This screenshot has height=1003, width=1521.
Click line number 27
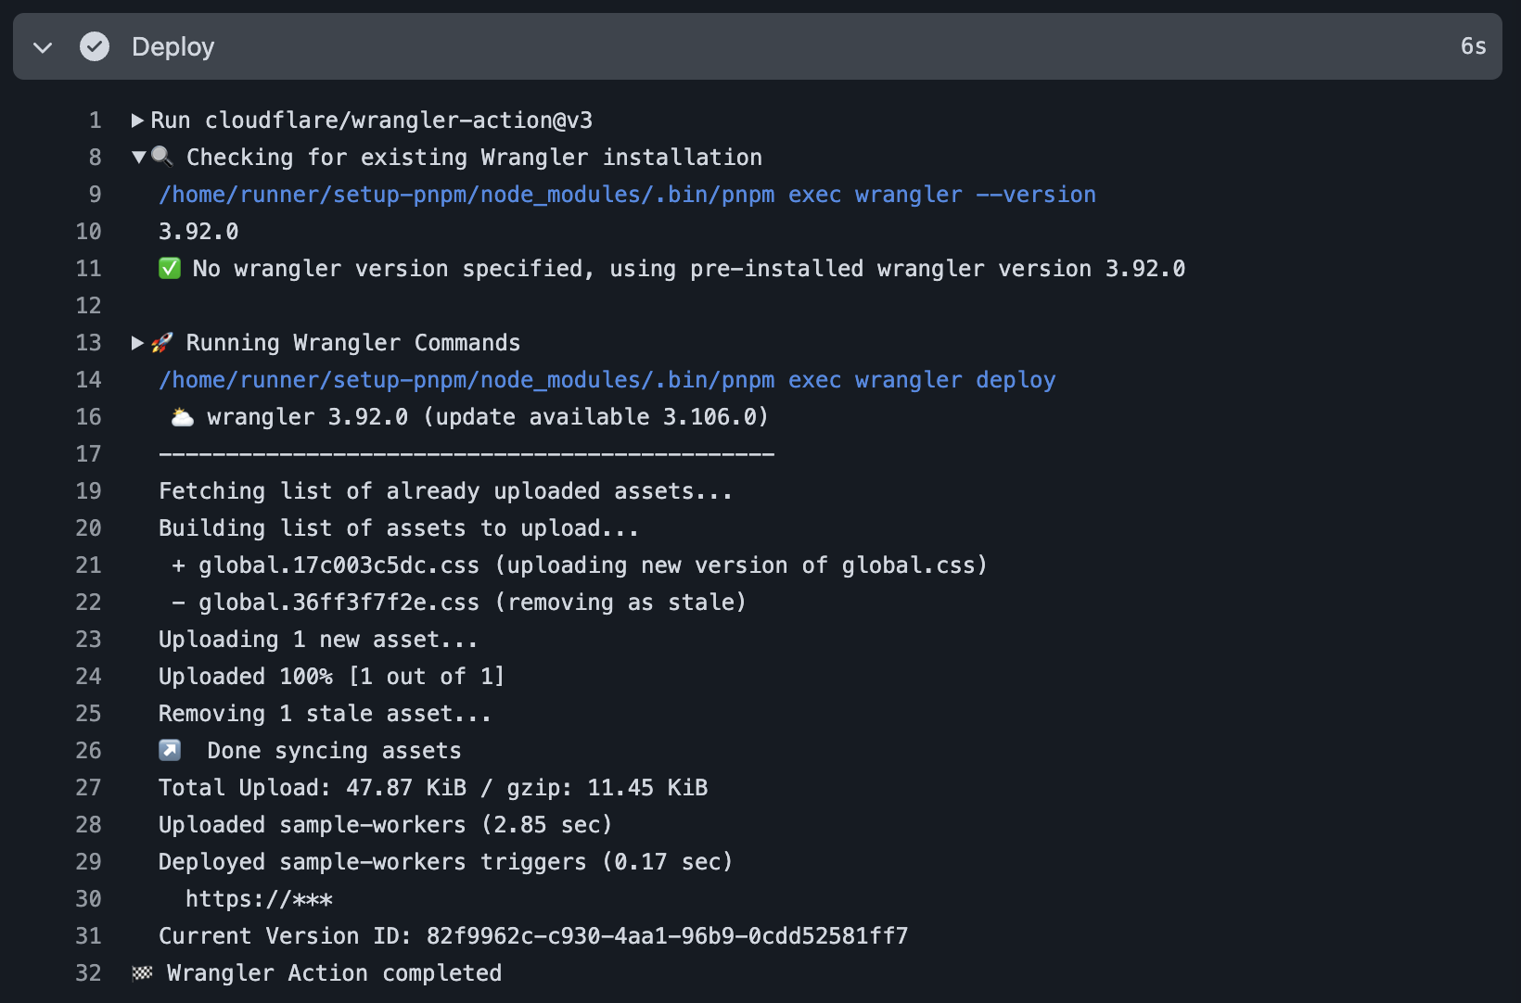88,788
